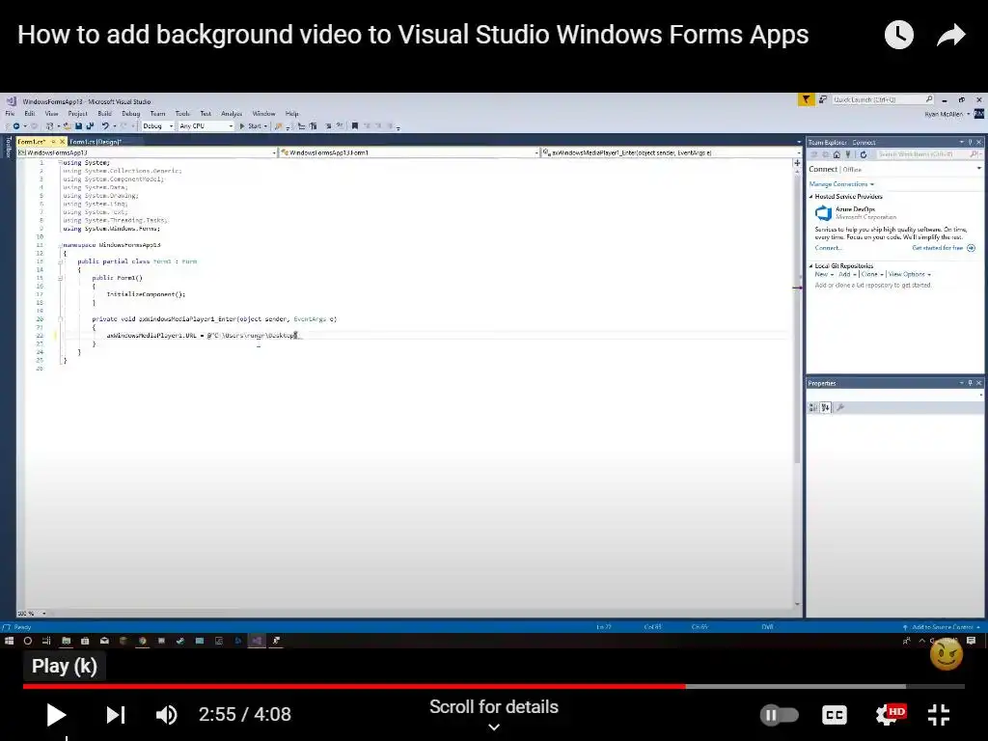Open the WindowsFormsApp13.Form1 class dropdown
This screenshot has height=741, width=988.
tap(409, 152)
